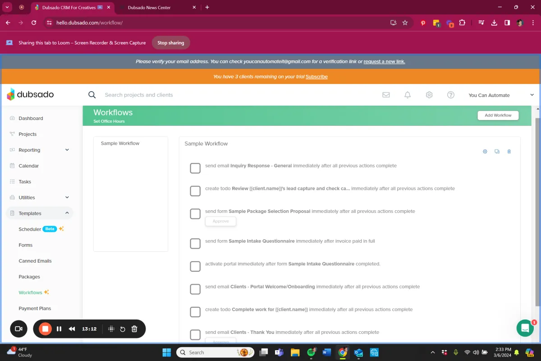Click Approve under Sample Package Selection Proposal
This screenshot has width=541, height=361.
[221, 221]
